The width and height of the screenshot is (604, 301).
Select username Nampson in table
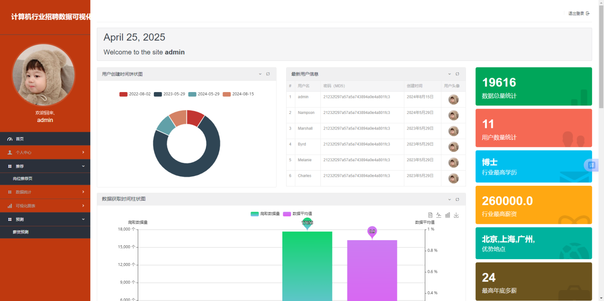point(306,113)
